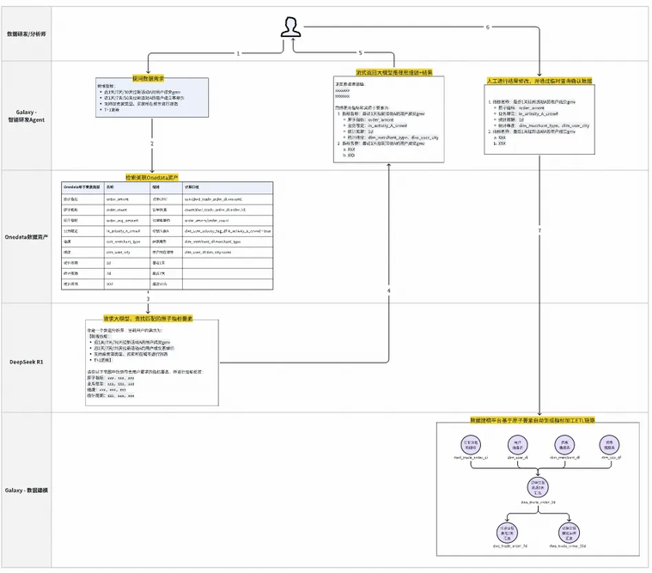Click the streamed reasoning result box
This screenshot has height=573, width=652.
388,119
